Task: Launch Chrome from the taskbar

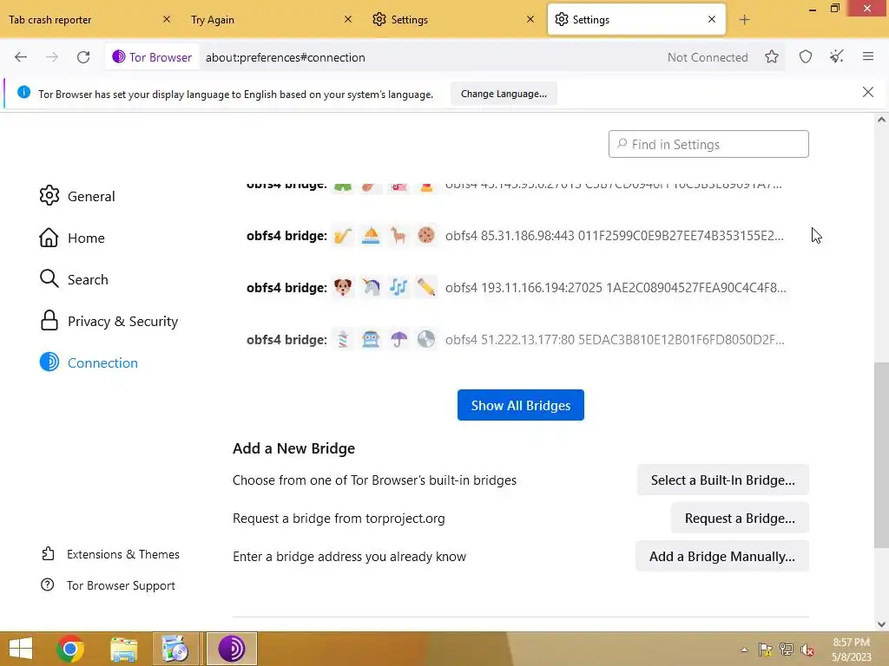Action: point(70,649)
